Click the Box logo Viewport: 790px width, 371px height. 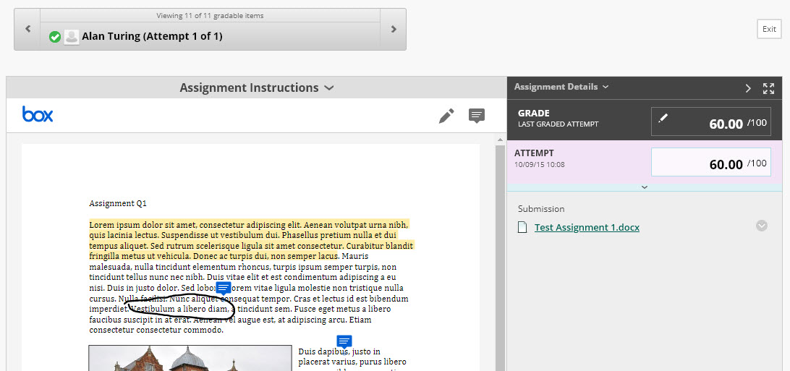38,114
